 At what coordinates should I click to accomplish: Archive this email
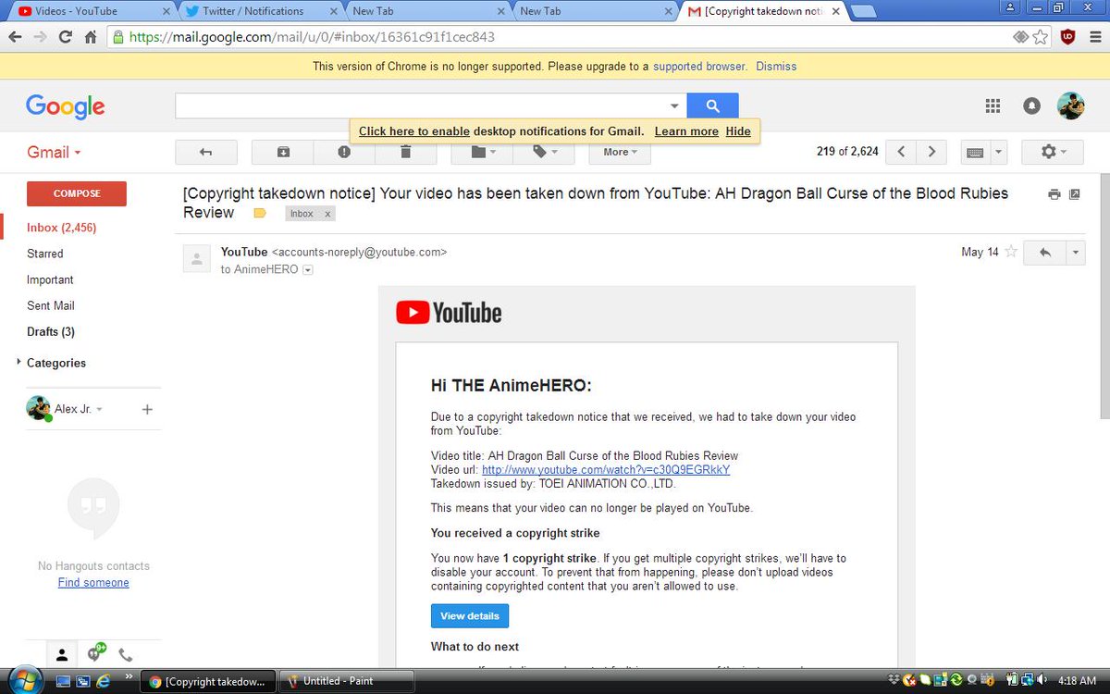tap(283, 152)
